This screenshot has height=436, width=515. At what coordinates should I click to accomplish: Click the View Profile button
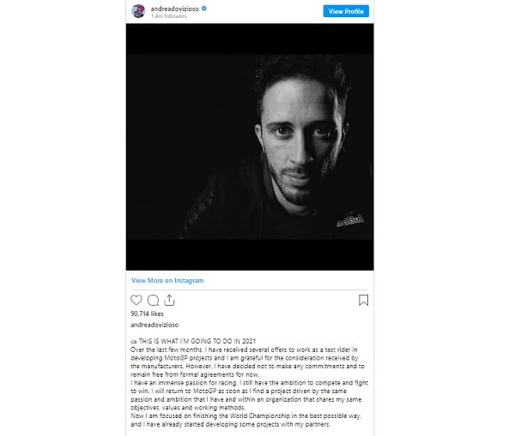[346, 11]
